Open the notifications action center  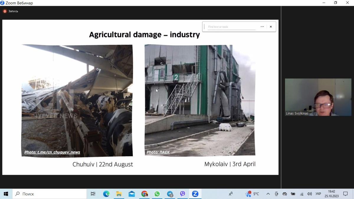(345, 194)
